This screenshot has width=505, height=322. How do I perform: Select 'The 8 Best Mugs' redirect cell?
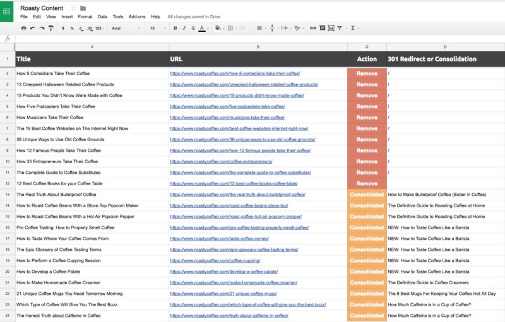tap(446, 294)
